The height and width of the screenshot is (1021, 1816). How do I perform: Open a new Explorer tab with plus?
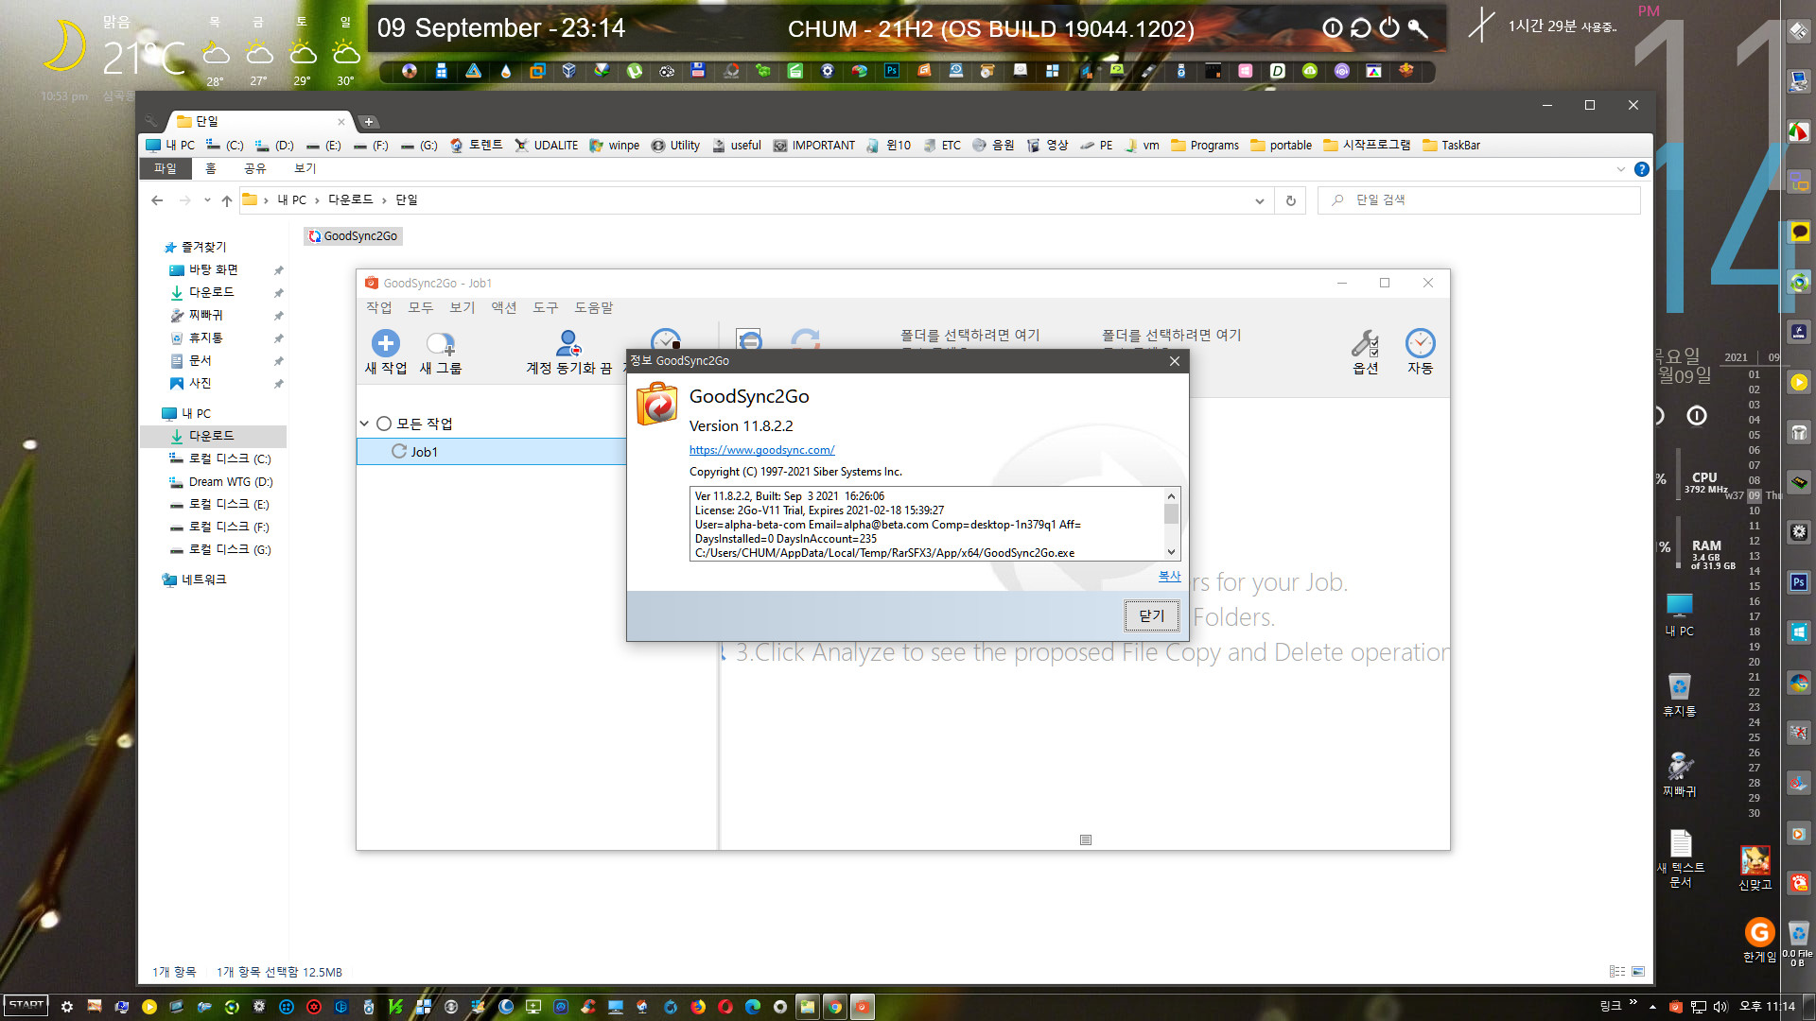(369, 121)
